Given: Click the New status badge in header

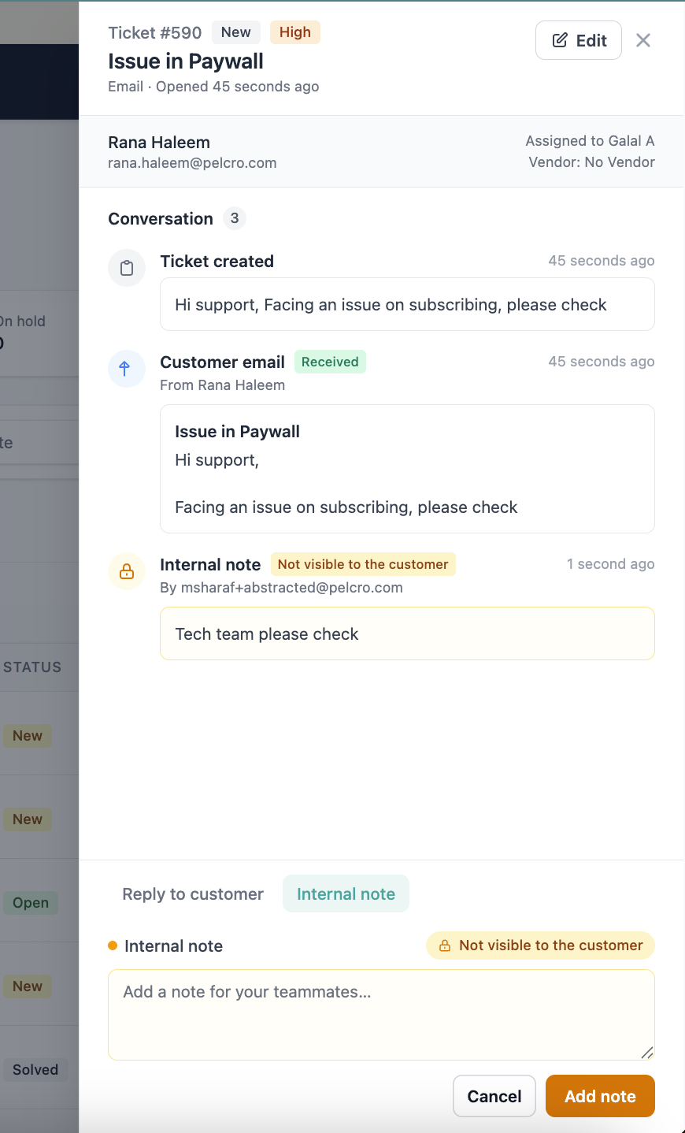Looking at the screenshot, I should 236,32.
